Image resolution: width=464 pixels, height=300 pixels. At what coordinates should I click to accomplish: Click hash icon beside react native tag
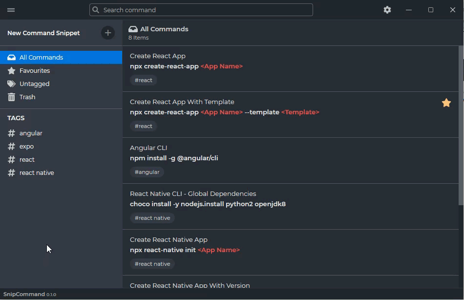[11, 172]
